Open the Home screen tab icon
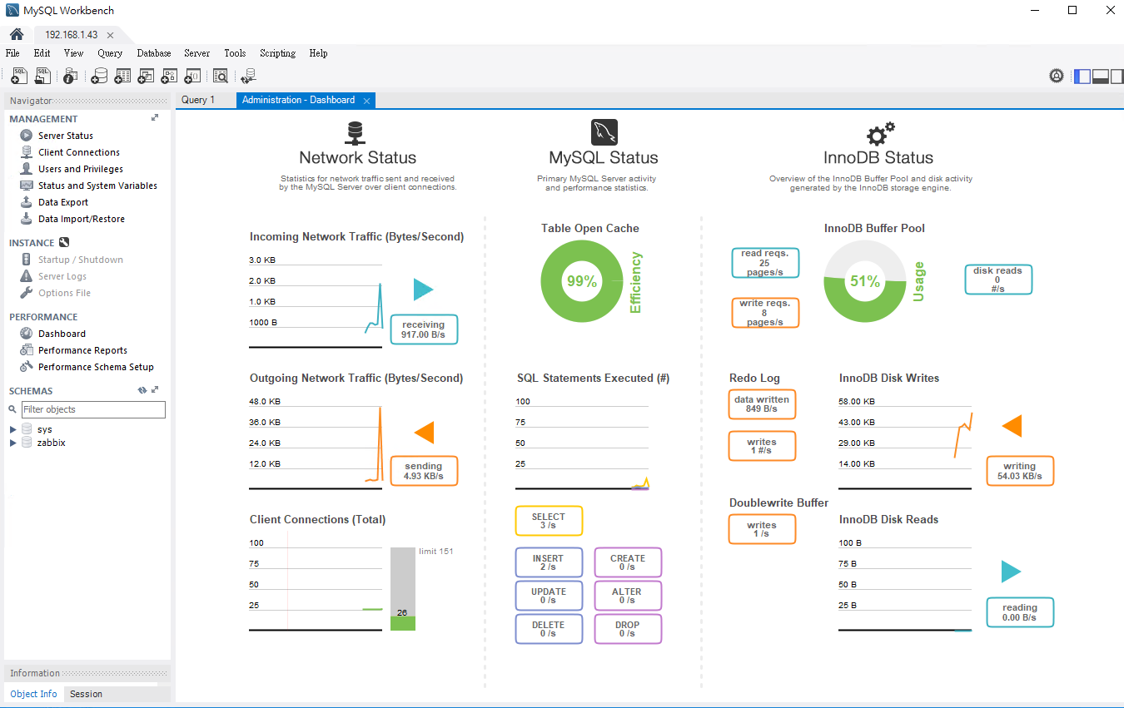Screen dimensions: 1124x708 click(16, 34)
